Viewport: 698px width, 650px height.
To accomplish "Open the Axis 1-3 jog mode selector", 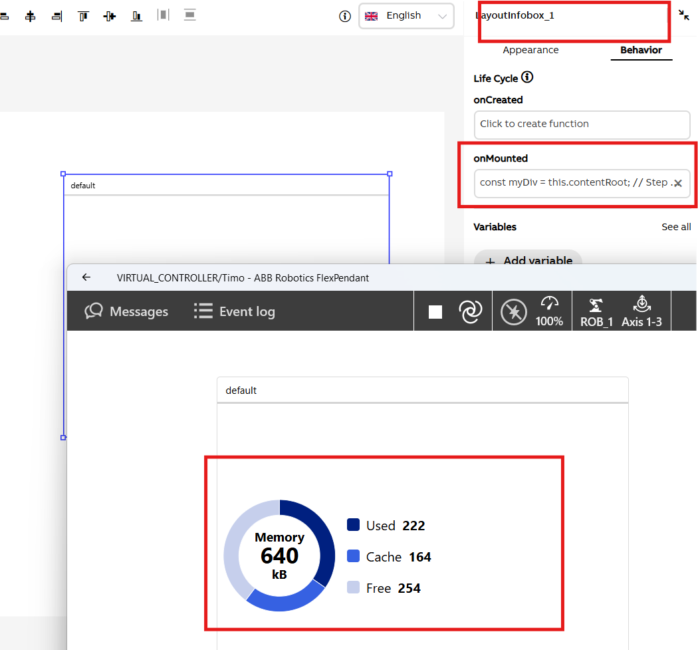I will point(641,311).
